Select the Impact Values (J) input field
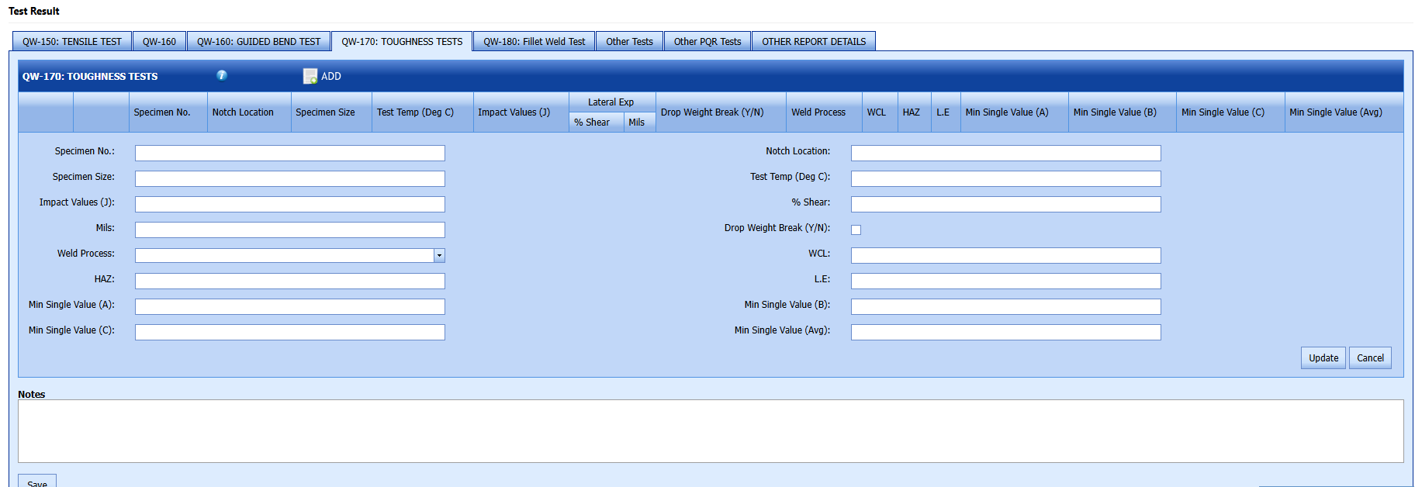Image resolution: width=1415 pixels, height=487 pixels. 289,205
